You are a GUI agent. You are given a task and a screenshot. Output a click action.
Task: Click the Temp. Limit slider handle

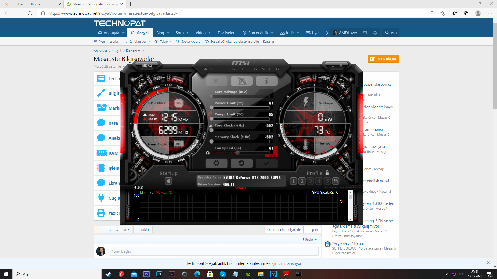click(x=212, y=119)
